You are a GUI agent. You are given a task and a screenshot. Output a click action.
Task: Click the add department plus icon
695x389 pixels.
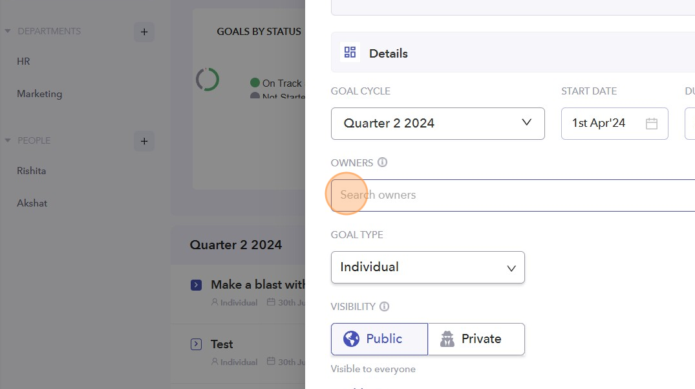click(144, 32)
